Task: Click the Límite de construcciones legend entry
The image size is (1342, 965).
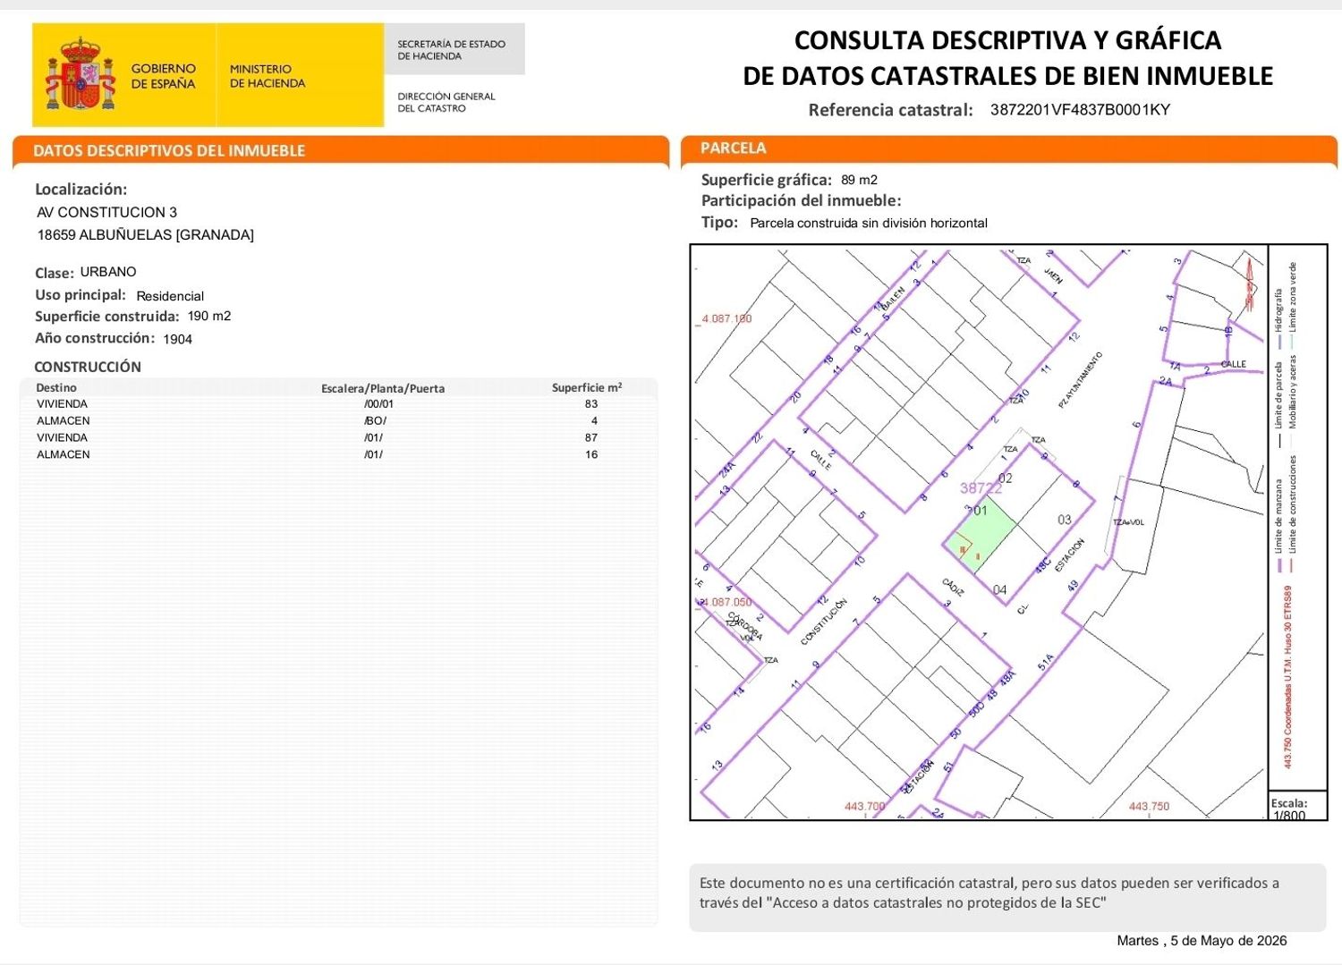Action: pos(1293,514)
